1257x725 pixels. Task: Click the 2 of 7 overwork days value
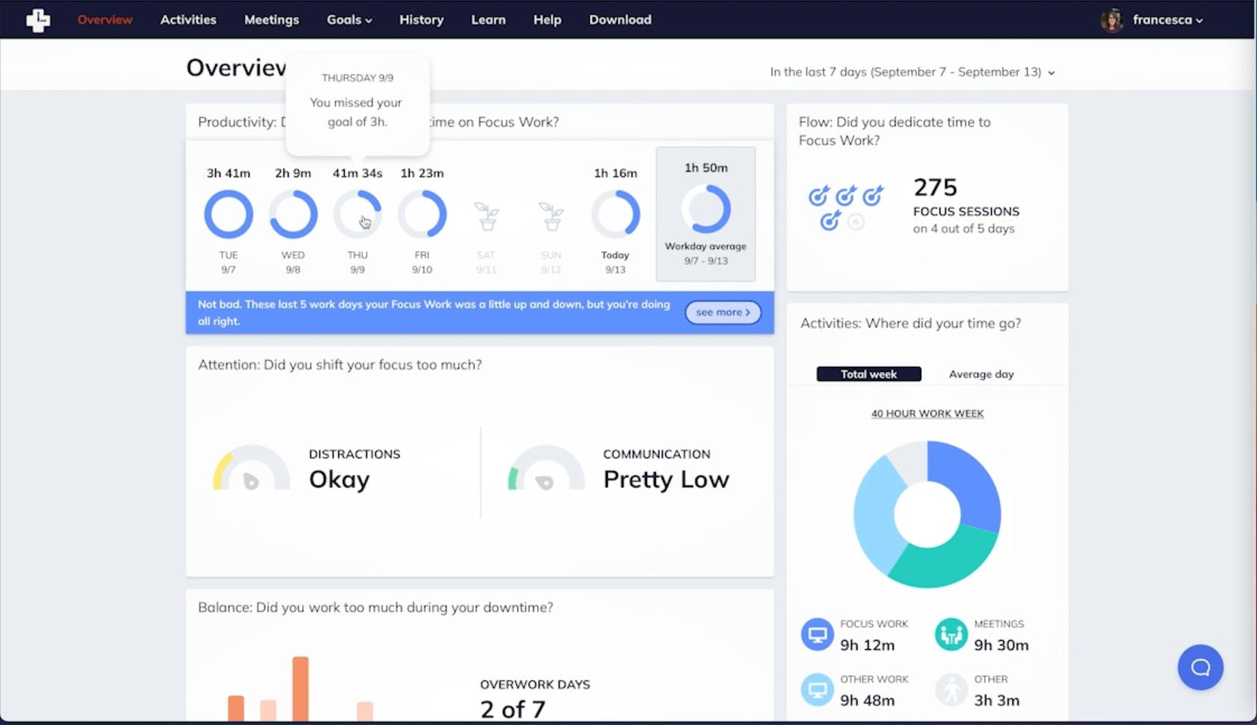pyautogui.click(x=513, y=709)
